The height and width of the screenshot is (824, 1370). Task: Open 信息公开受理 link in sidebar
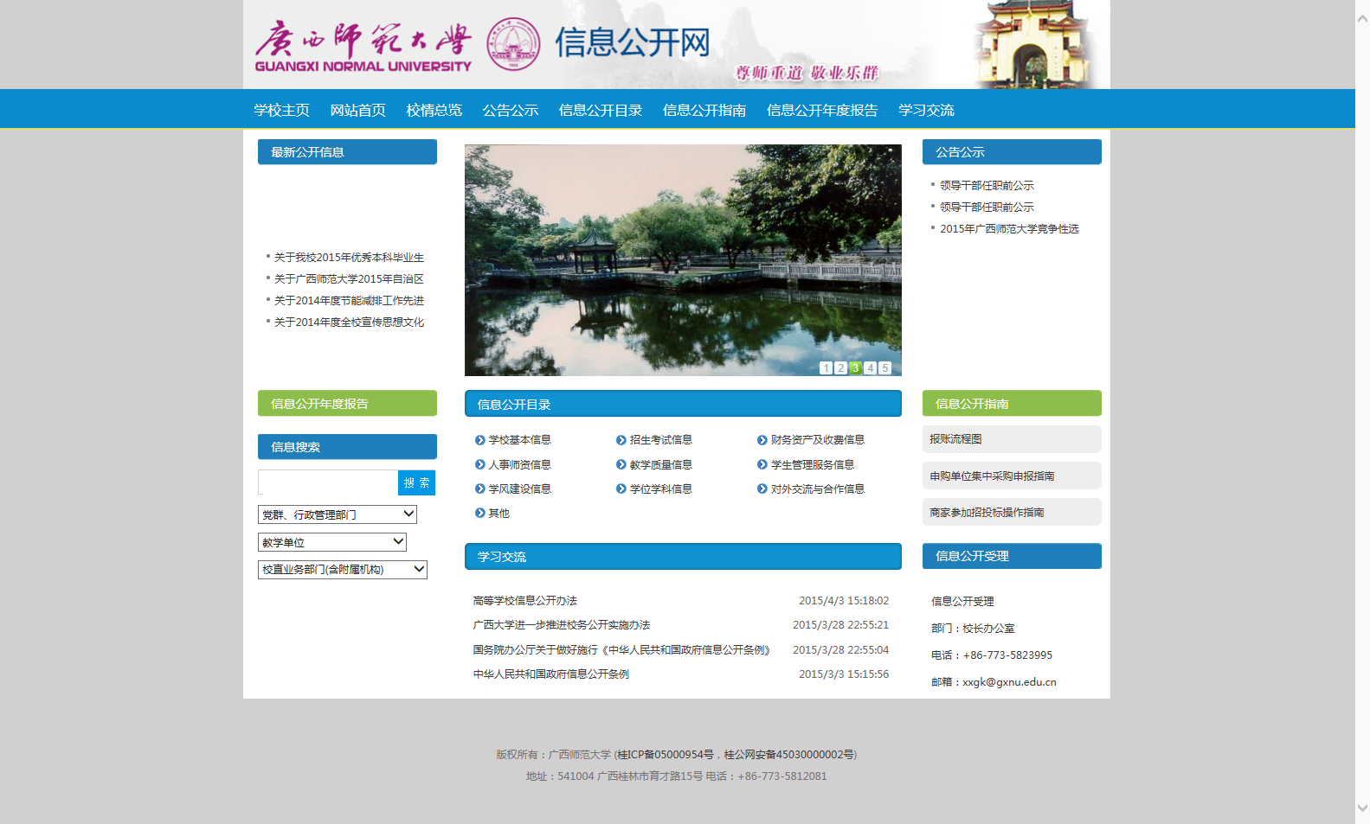962,601
